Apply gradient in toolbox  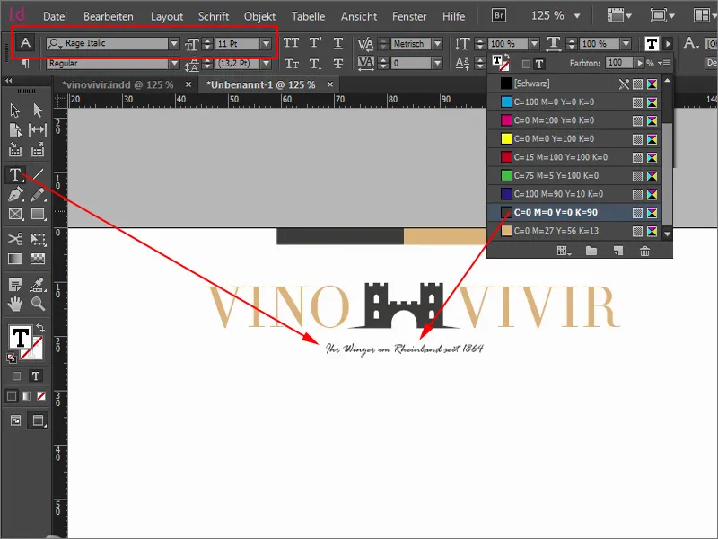click(26, 396)
